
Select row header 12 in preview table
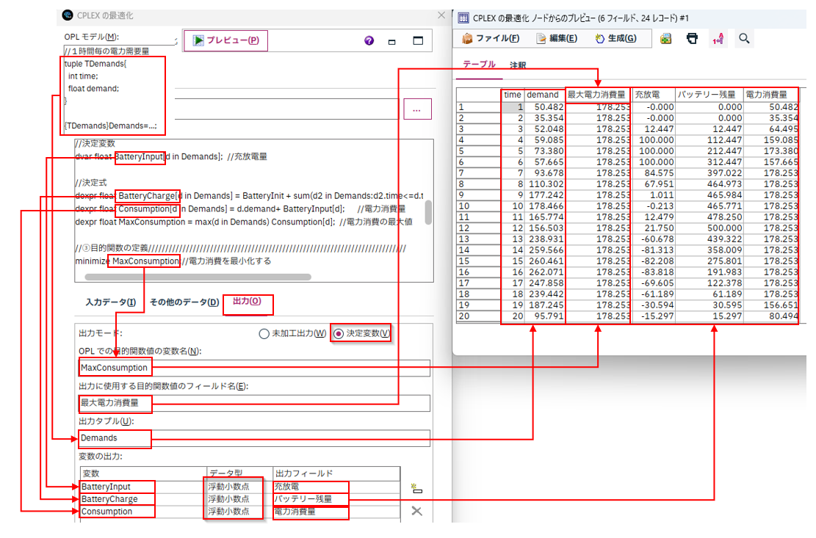pyautogui.click(x=479, y=228)
